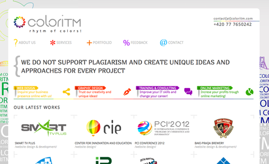Screen dimensions: 269x164
Task: Click the OUR LATEST WORKS heading
Action: click(x=37, y=107)
